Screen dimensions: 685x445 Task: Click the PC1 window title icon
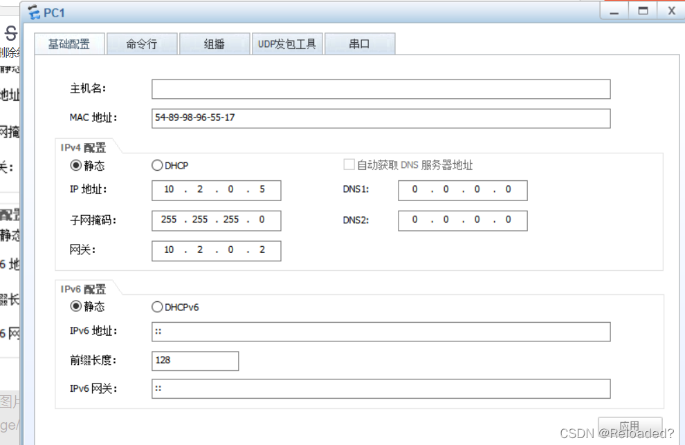[34, 12]
